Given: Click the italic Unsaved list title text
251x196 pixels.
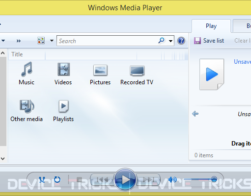Looking at the screenshot, I should (x=244, y=114).
